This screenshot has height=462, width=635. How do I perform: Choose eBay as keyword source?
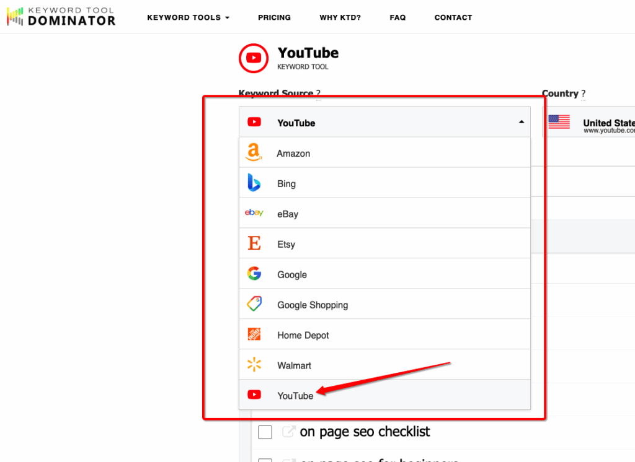[x=384, y=213]
